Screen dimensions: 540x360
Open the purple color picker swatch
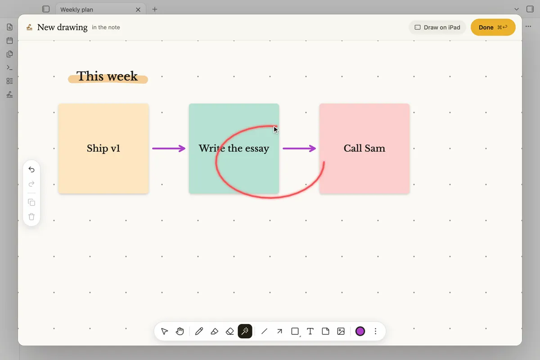click(x=360, y=332)
